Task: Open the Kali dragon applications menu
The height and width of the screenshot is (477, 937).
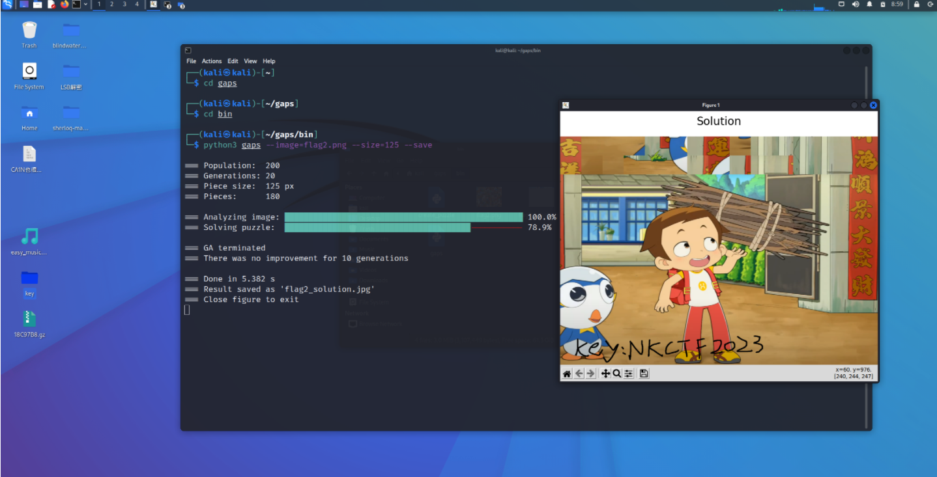Action: 7,4
